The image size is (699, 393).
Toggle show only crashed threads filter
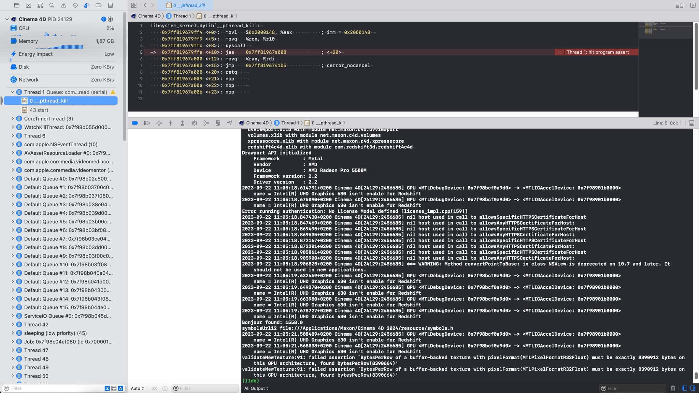107,388
